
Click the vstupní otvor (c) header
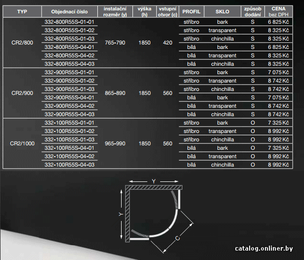[x=168, y=12]
